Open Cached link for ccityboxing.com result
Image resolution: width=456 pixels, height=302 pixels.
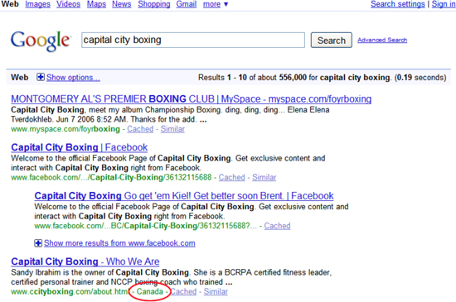(183, 291)
